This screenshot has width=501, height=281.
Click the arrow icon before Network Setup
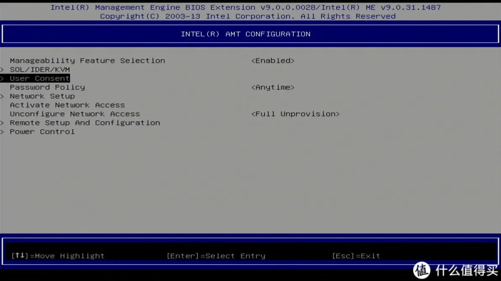point(2,96)
